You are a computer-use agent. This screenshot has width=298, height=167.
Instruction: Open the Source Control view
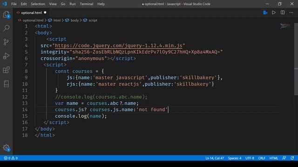pyautogui.click(x=6, y=42)
